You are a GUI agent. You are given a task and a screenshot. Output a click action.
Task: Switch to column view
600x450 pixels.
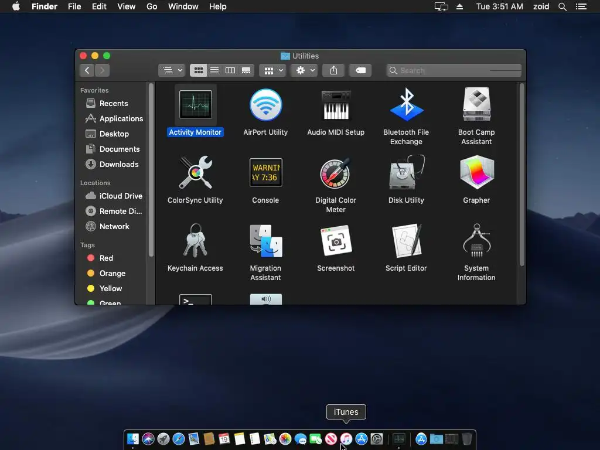coord(230,70)
